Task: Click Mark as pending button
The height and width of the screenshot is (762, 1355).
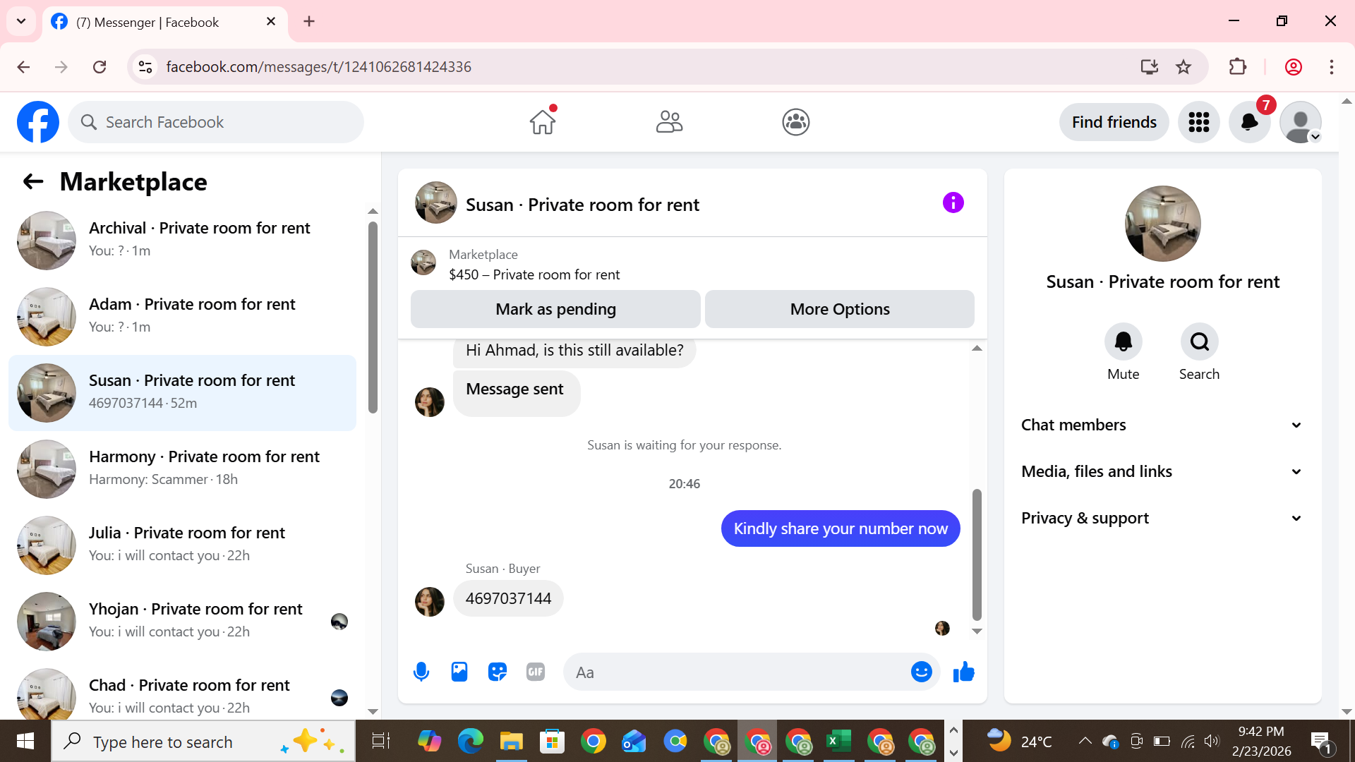Action: coord(555,309)
